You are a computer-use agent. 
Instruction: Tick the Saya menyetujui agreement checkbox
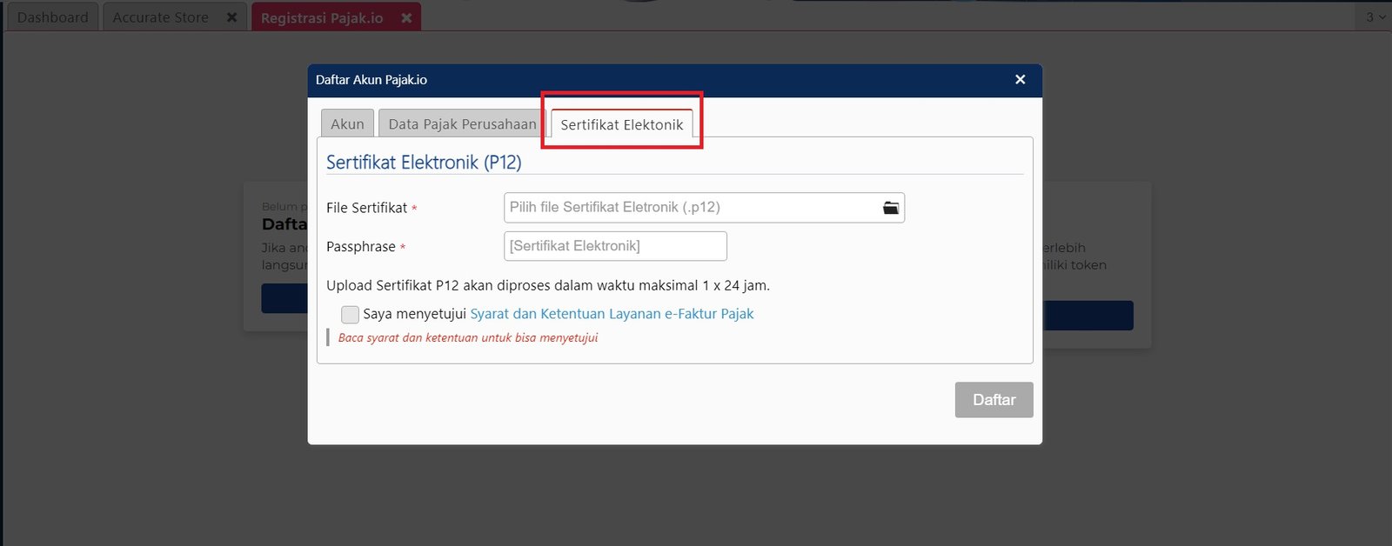[x=350, y=314]
